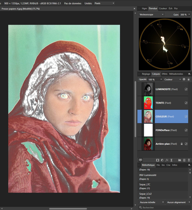Image resolution: width=192 pixels, height=210 pixels.
Task: Click the padlock on the Arrière-plan layer
Action: pyautogui.click(x=182, y=144)
